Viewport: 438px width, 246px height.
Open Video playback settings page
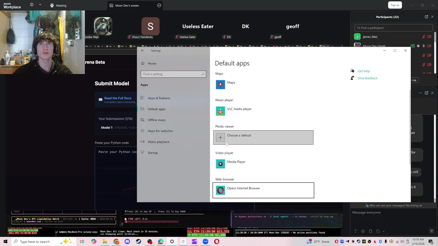click(158, 142)
